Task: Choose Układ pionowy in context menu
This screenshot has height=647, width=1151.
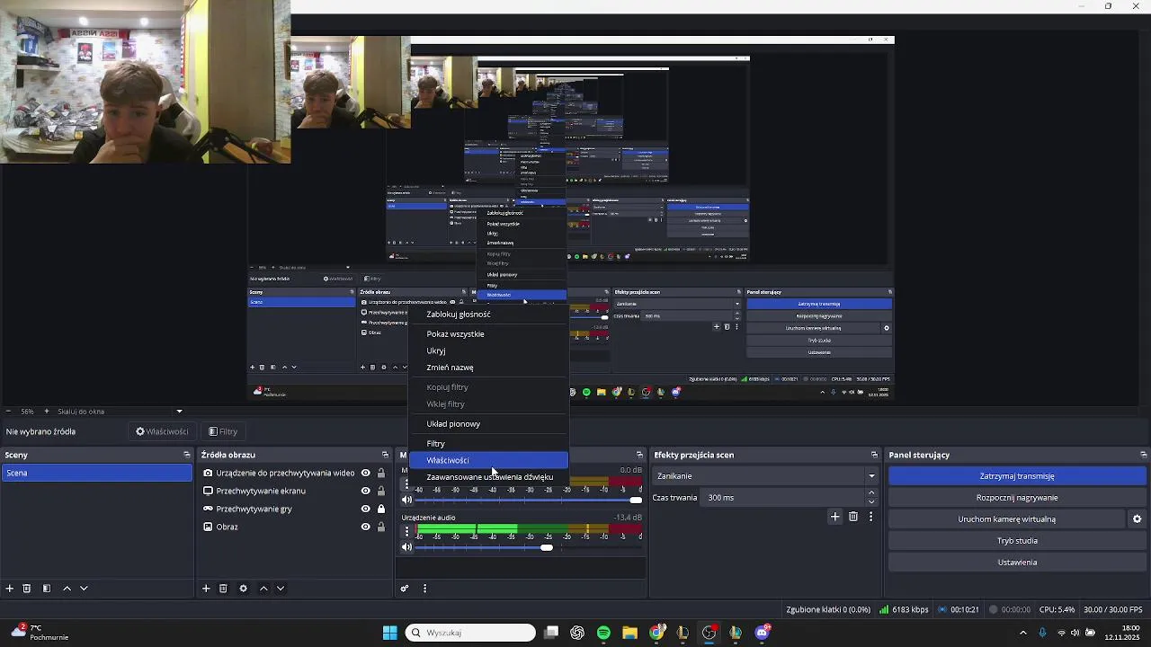Action: coord(489,424)
